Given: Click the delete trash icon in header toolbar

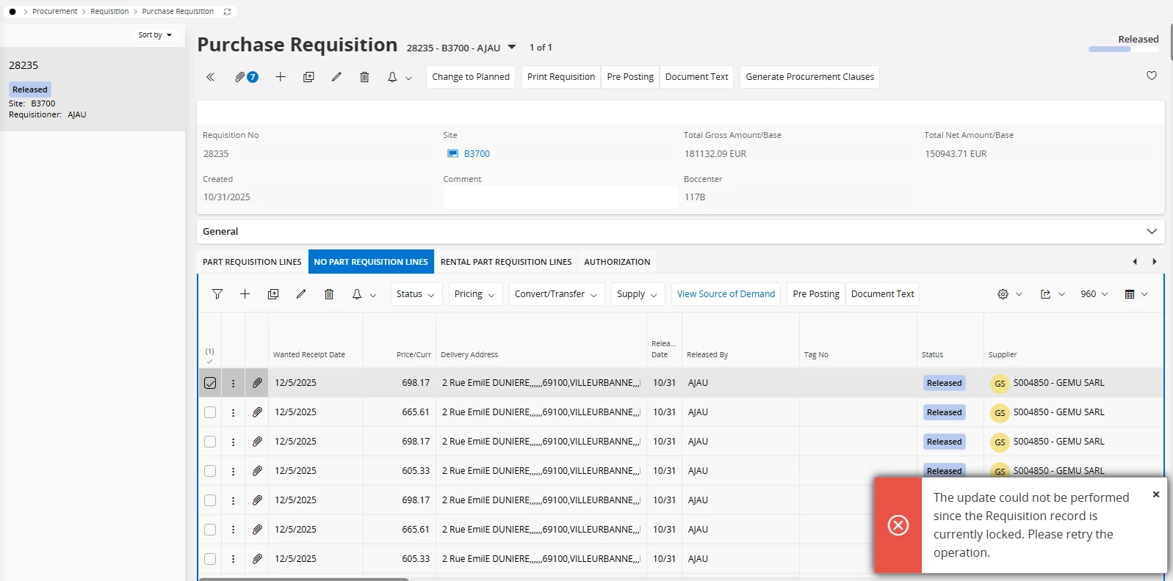Looking at the screenshot, I should 364,77.
